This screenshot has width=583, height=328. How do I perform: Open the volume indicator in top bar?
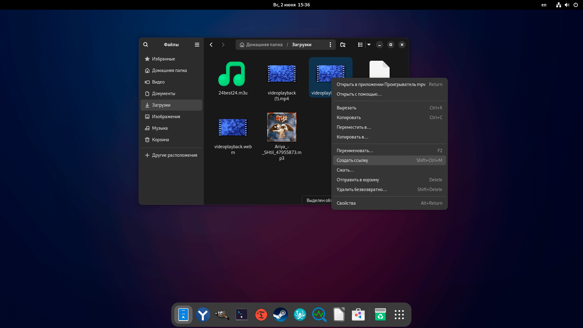567,5
